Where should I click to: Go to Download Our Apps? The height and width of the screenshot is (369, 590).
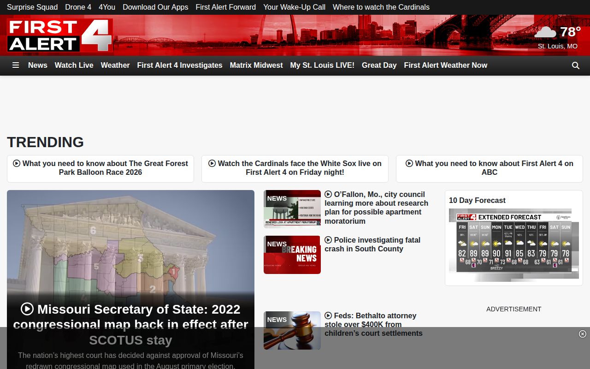pyautogui.click(x=155, y=7)
